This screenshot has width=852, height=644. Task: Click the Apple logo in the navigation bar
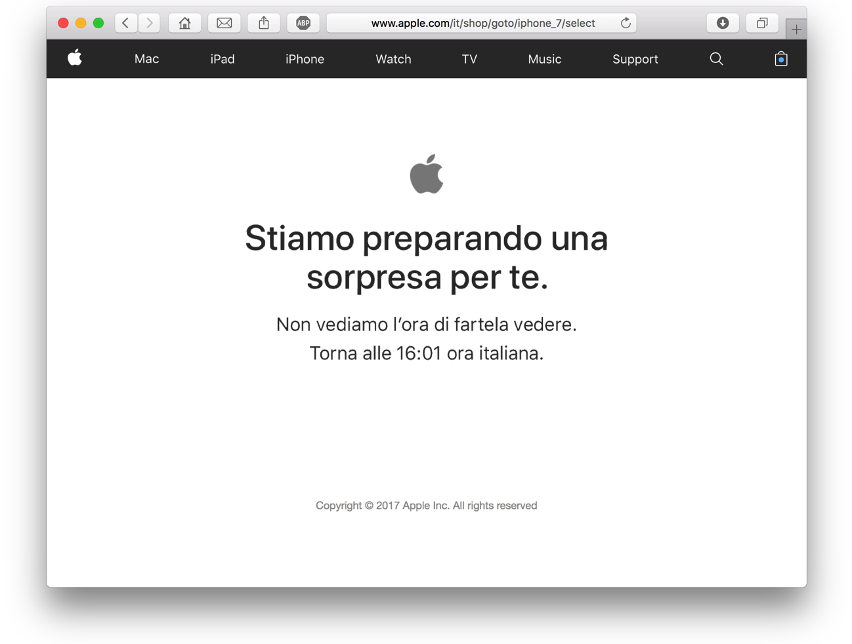(75, 59)
